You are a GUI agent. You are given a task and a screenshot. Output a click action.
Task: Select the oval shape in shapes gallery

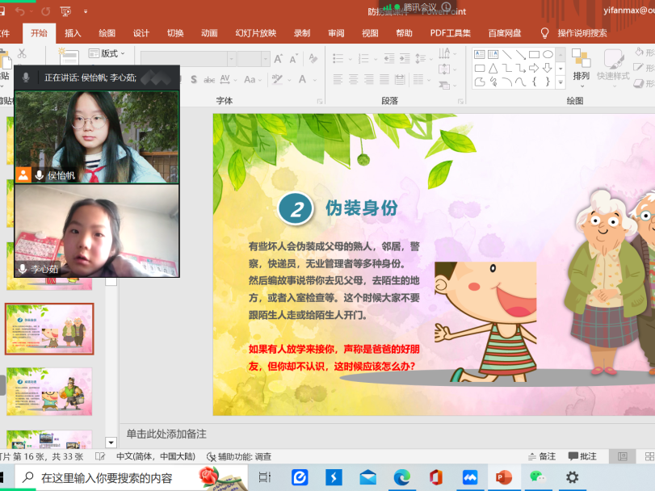548,55
